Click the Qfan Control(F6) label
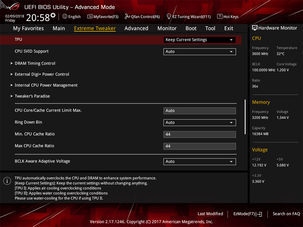Viewport: 303px width, 227px height. tap(145, 17)
